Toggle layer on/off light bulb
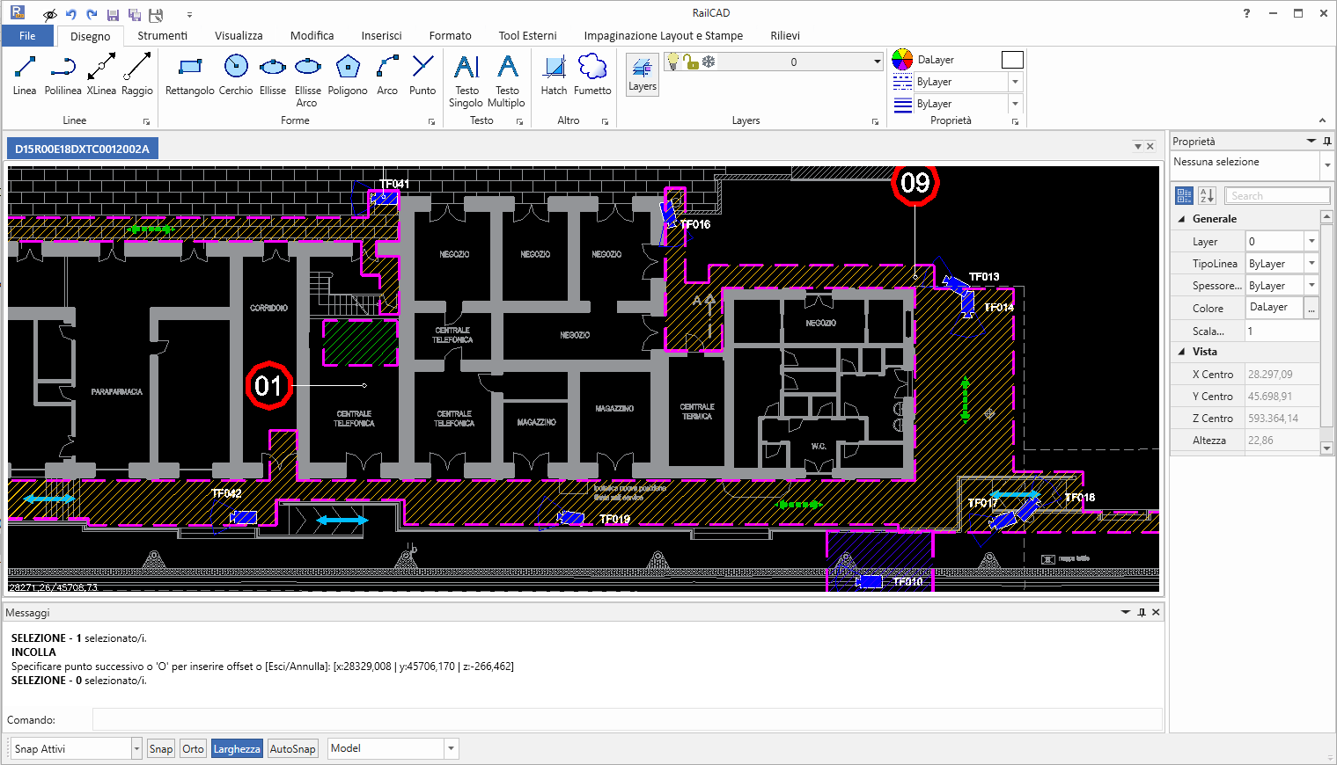Image resolution: width=1337 pixels, height=765 pixels. (673, 62)
